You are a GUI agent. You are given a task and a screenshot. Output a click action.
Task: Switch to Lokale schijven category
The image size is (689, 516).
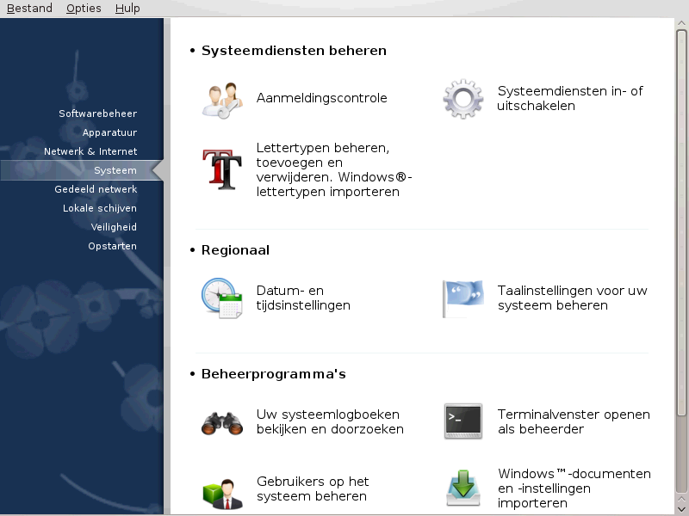pos(100,208)
